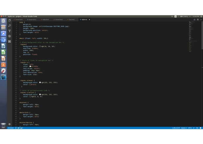Click the '.topnav a:hover {' selector line
This screenshot has height=144, width=203.
point(27,80)
